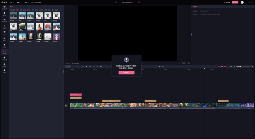
Task: Select the pink clip on timeline
Action: click(x=76, y=95)
